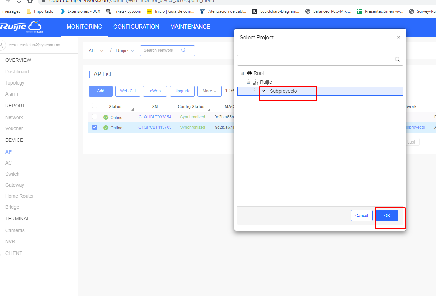This screenshot has width=436, height=296.
Task: Click the search magnifier icon in Select Project
Action: pos(397,59)
